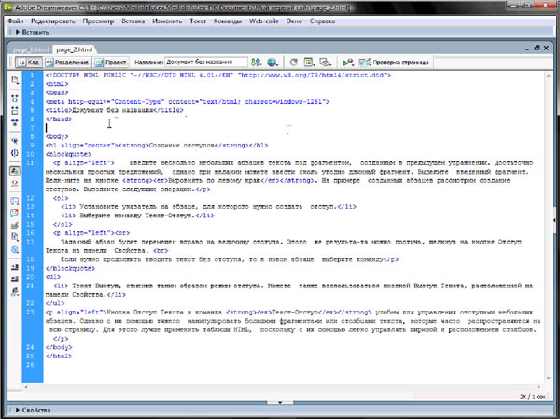The height and width of the screenshot is (419, 560).
Task: Switch to Проект (Design) view
Action: [x=112, y=62]
